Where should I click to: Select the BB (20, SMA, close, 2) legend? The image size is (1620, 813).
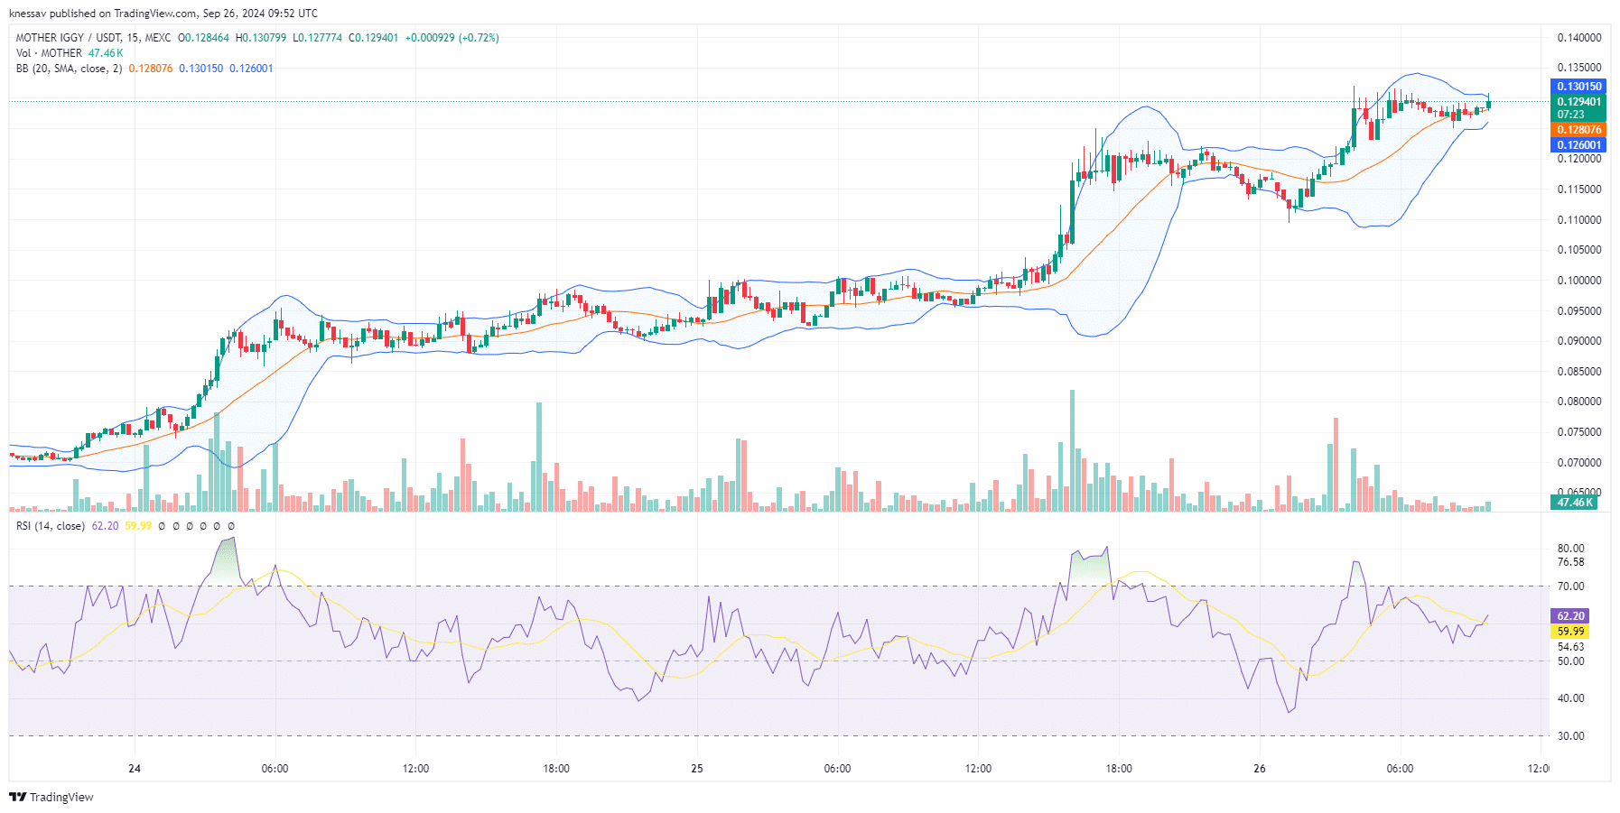(x=69, y=69)
